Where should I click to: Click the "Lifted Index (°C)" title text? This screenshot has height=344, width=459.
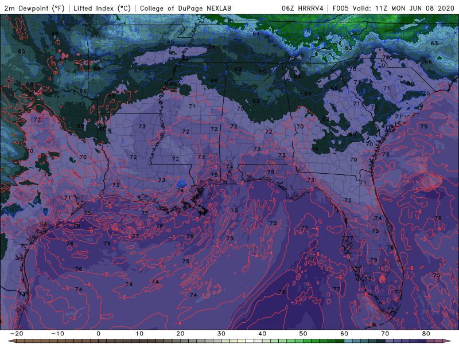click(102, 8)
